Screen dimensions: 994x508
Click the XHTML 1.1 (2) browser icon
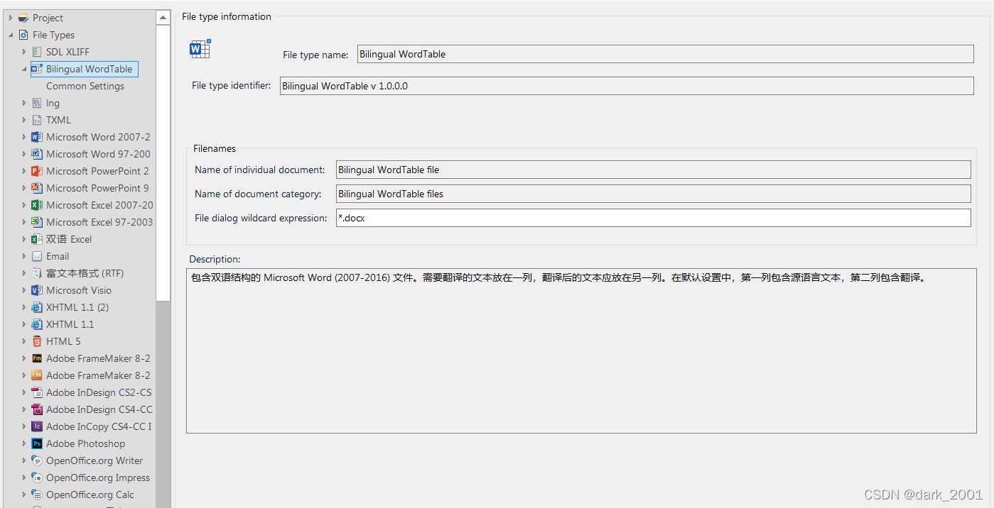(x=37, y=307)
